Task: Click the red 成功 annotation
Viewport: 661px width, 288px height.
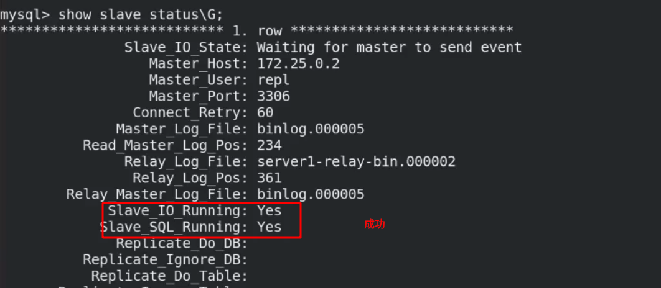Action: (x=374, y=225)
